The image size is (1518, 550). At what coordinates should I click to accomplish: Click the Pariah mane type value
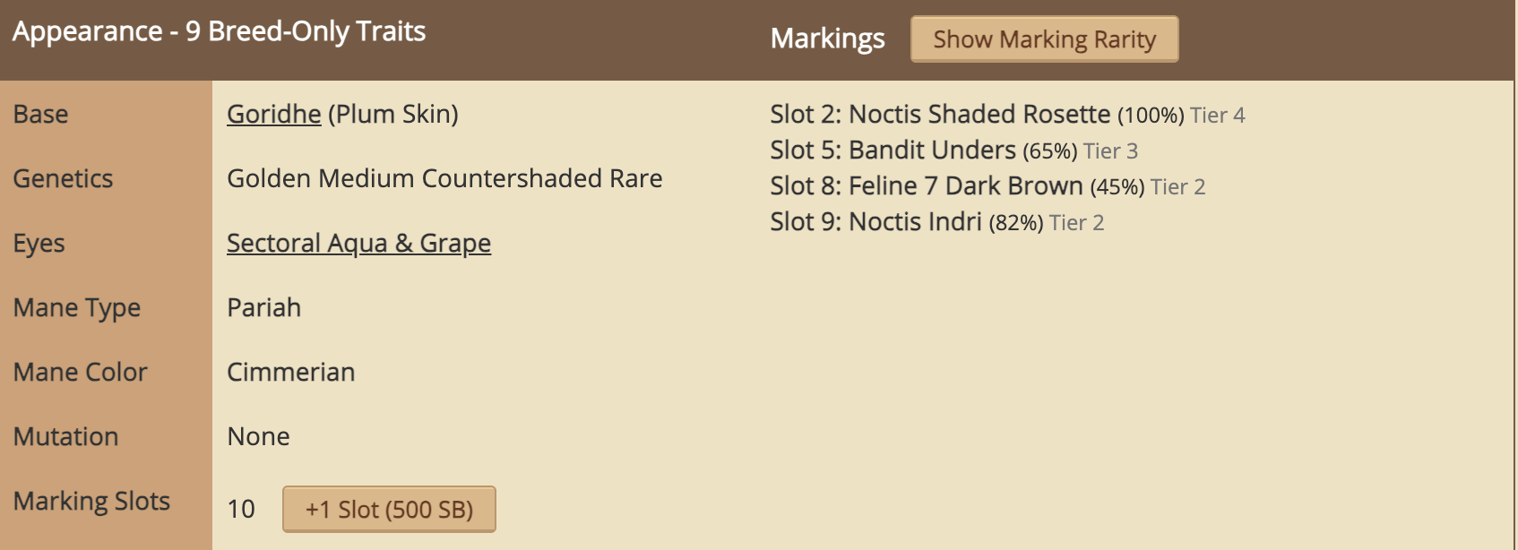263,308
